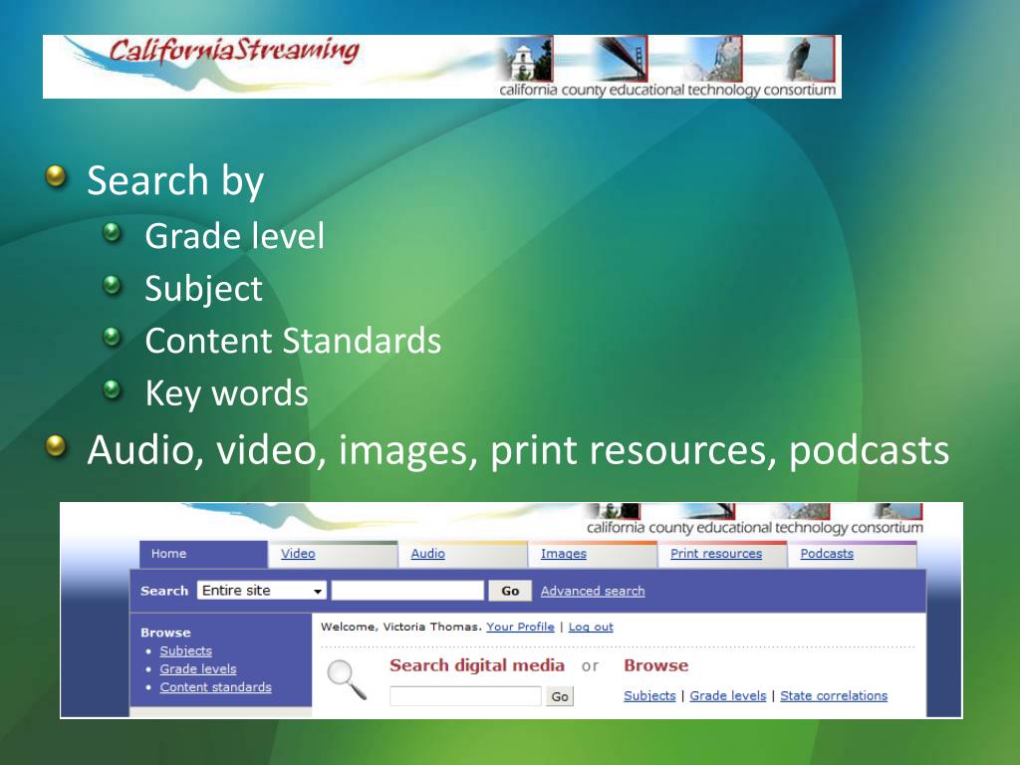1020x765 pixels.
Task: Open the Home tab
Action: (203, 554)
